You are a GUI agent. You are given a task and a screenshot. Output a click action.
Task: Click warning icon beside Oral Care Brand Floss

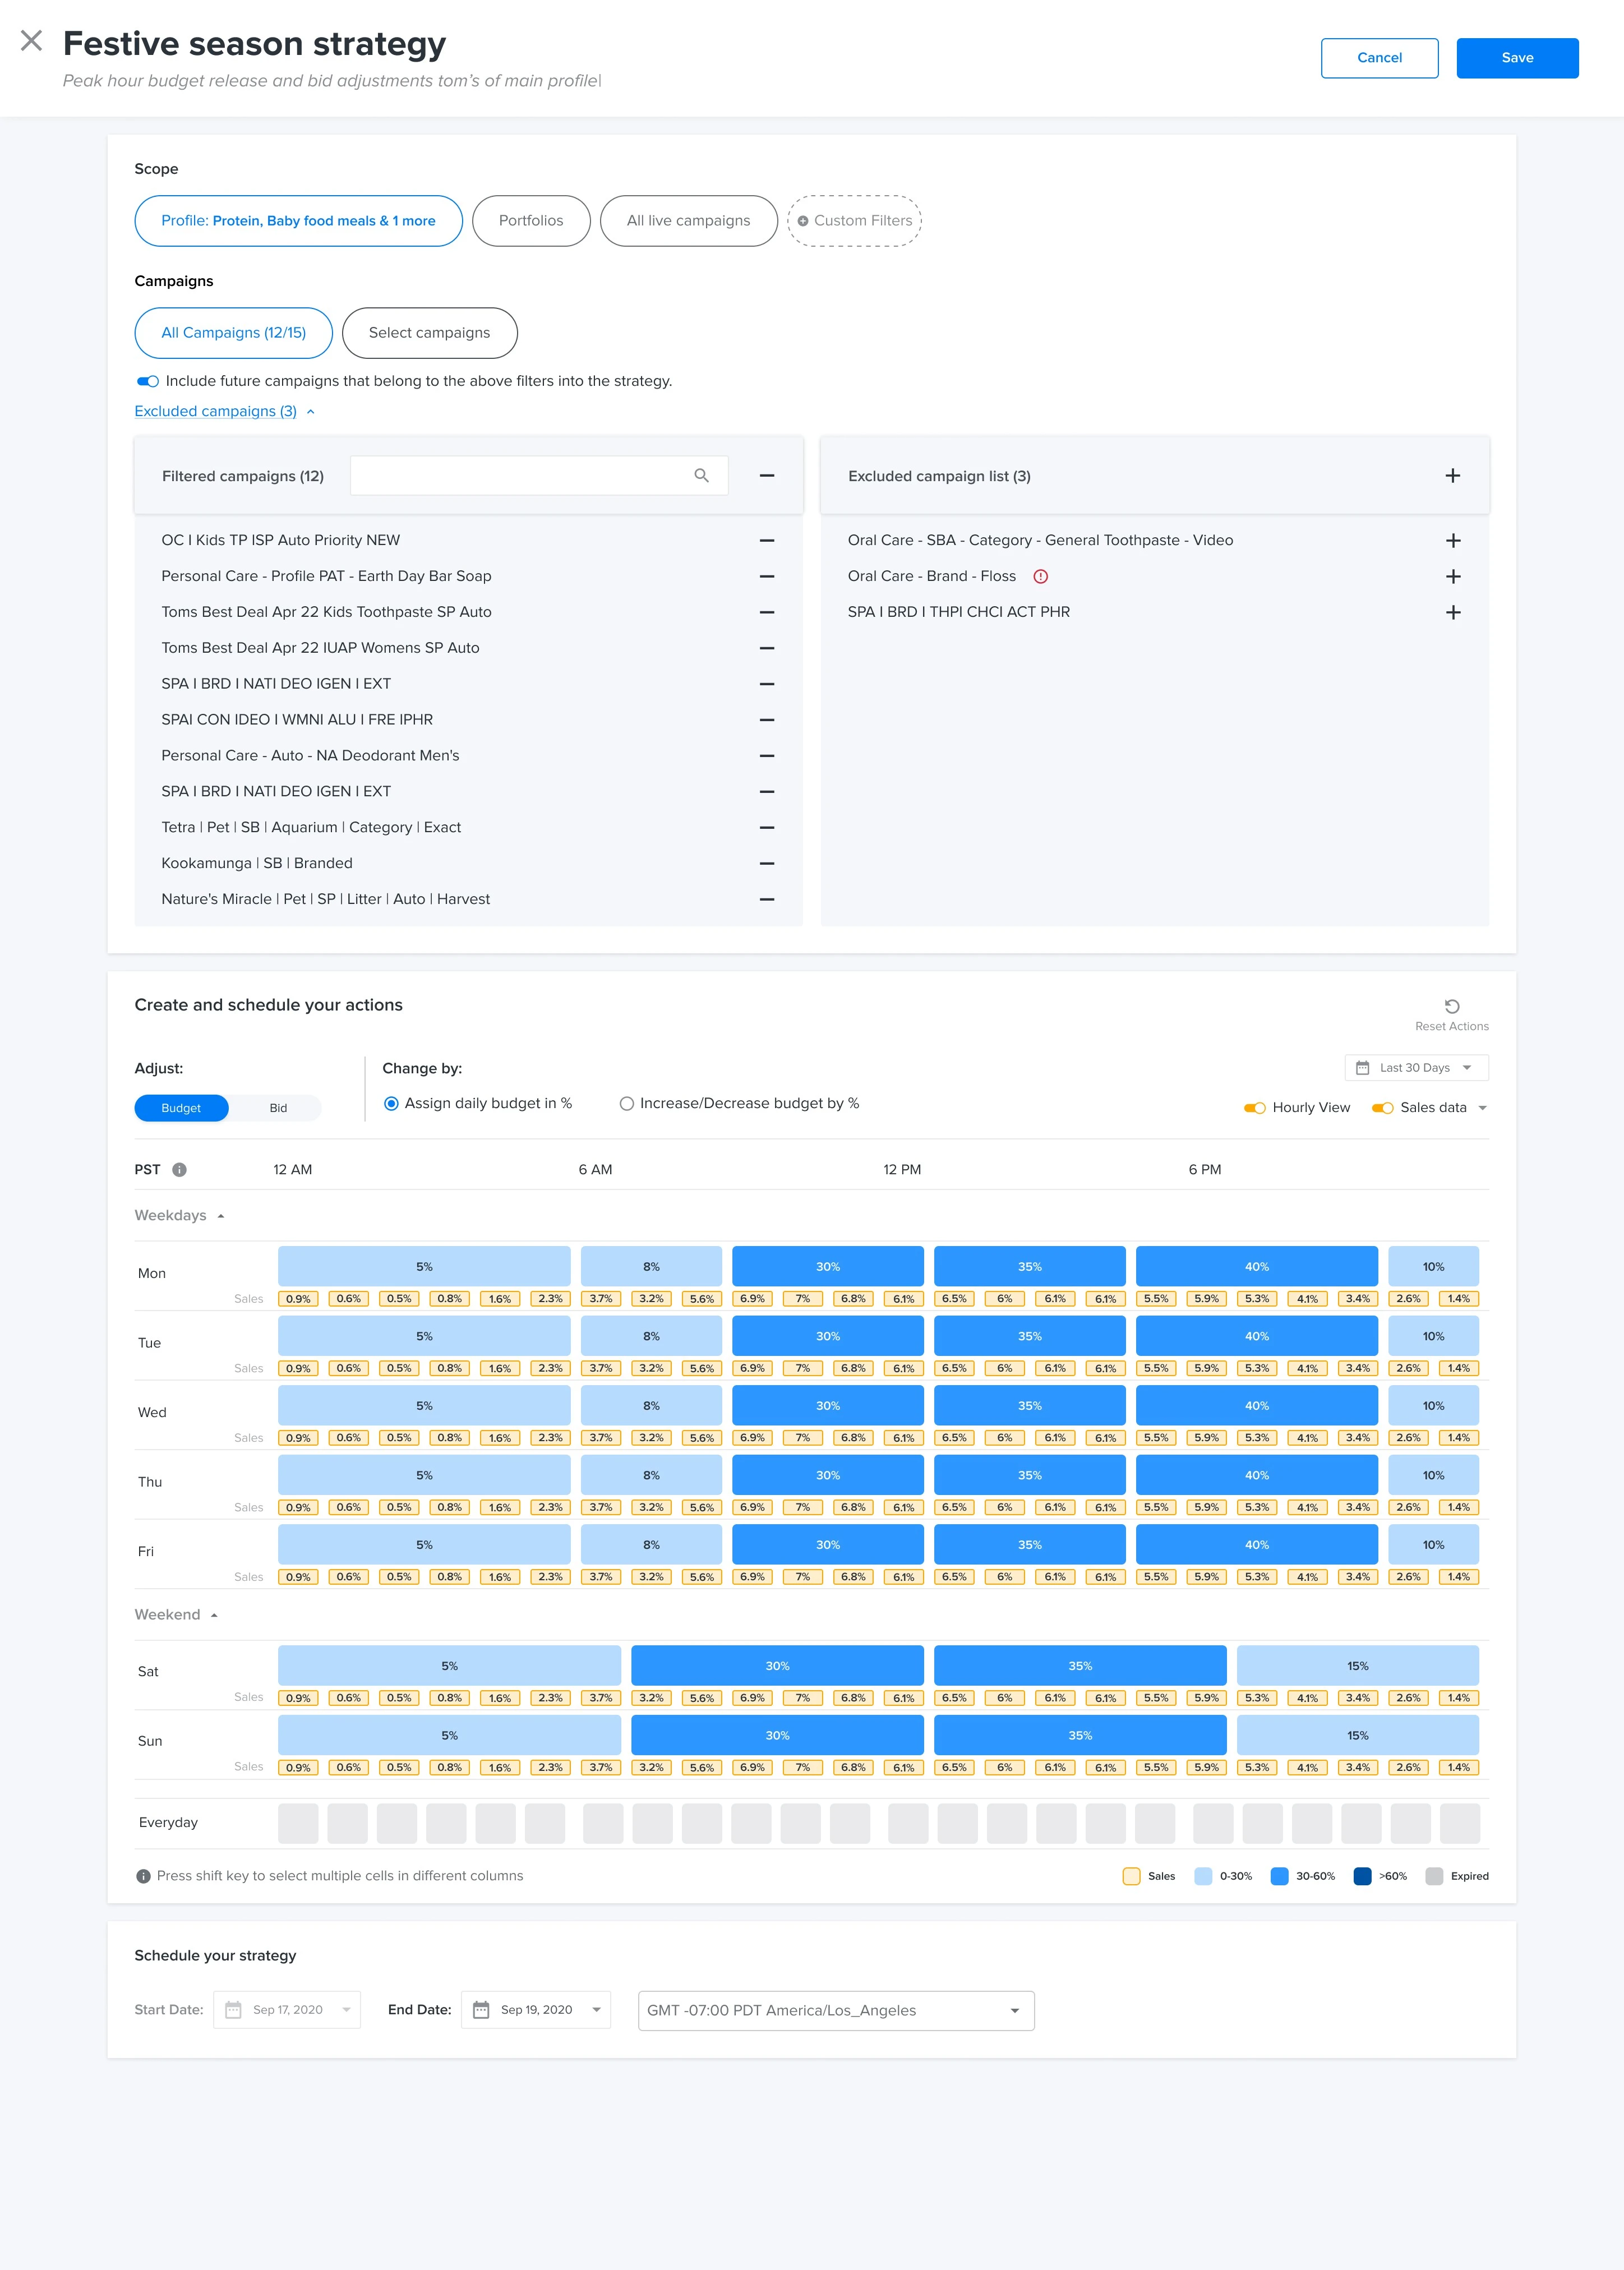pyautogui.click(x=1040, y=576)
